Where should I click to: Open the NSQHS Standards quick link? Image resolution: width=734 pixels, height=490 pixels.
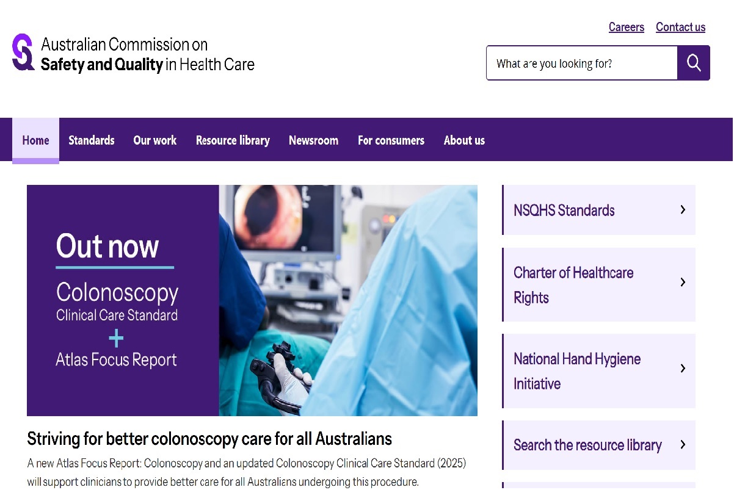tap(564, 211)
